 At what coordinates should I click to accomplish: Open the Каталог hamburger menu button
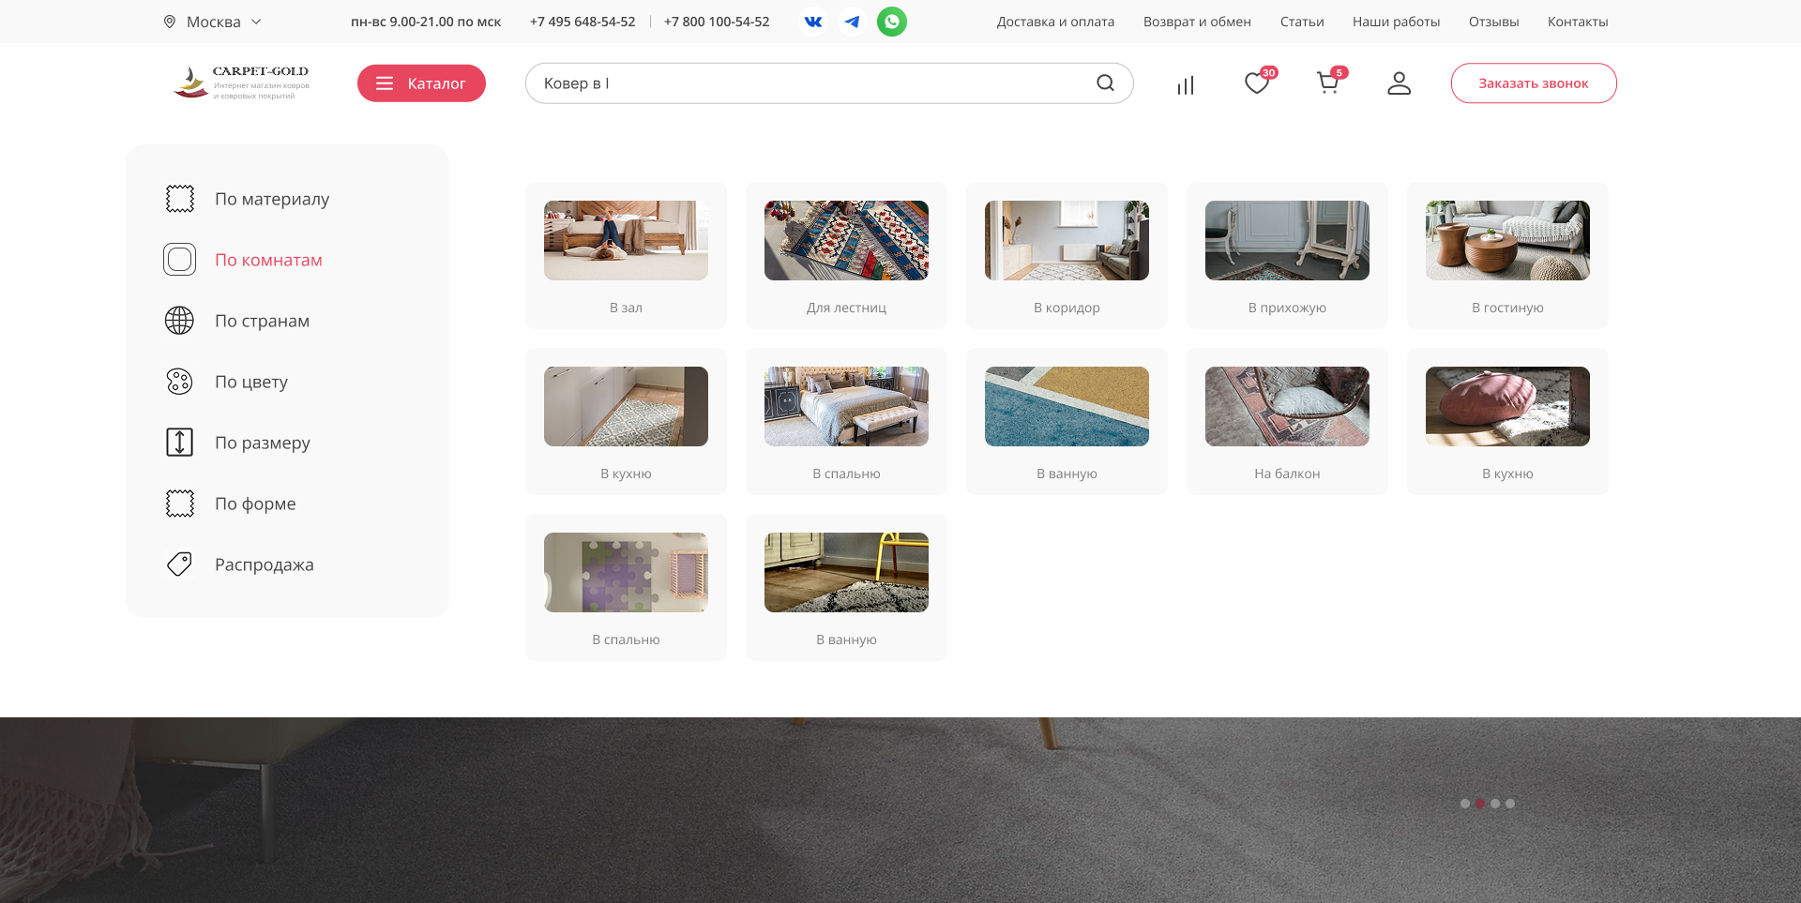pos(421,83)
